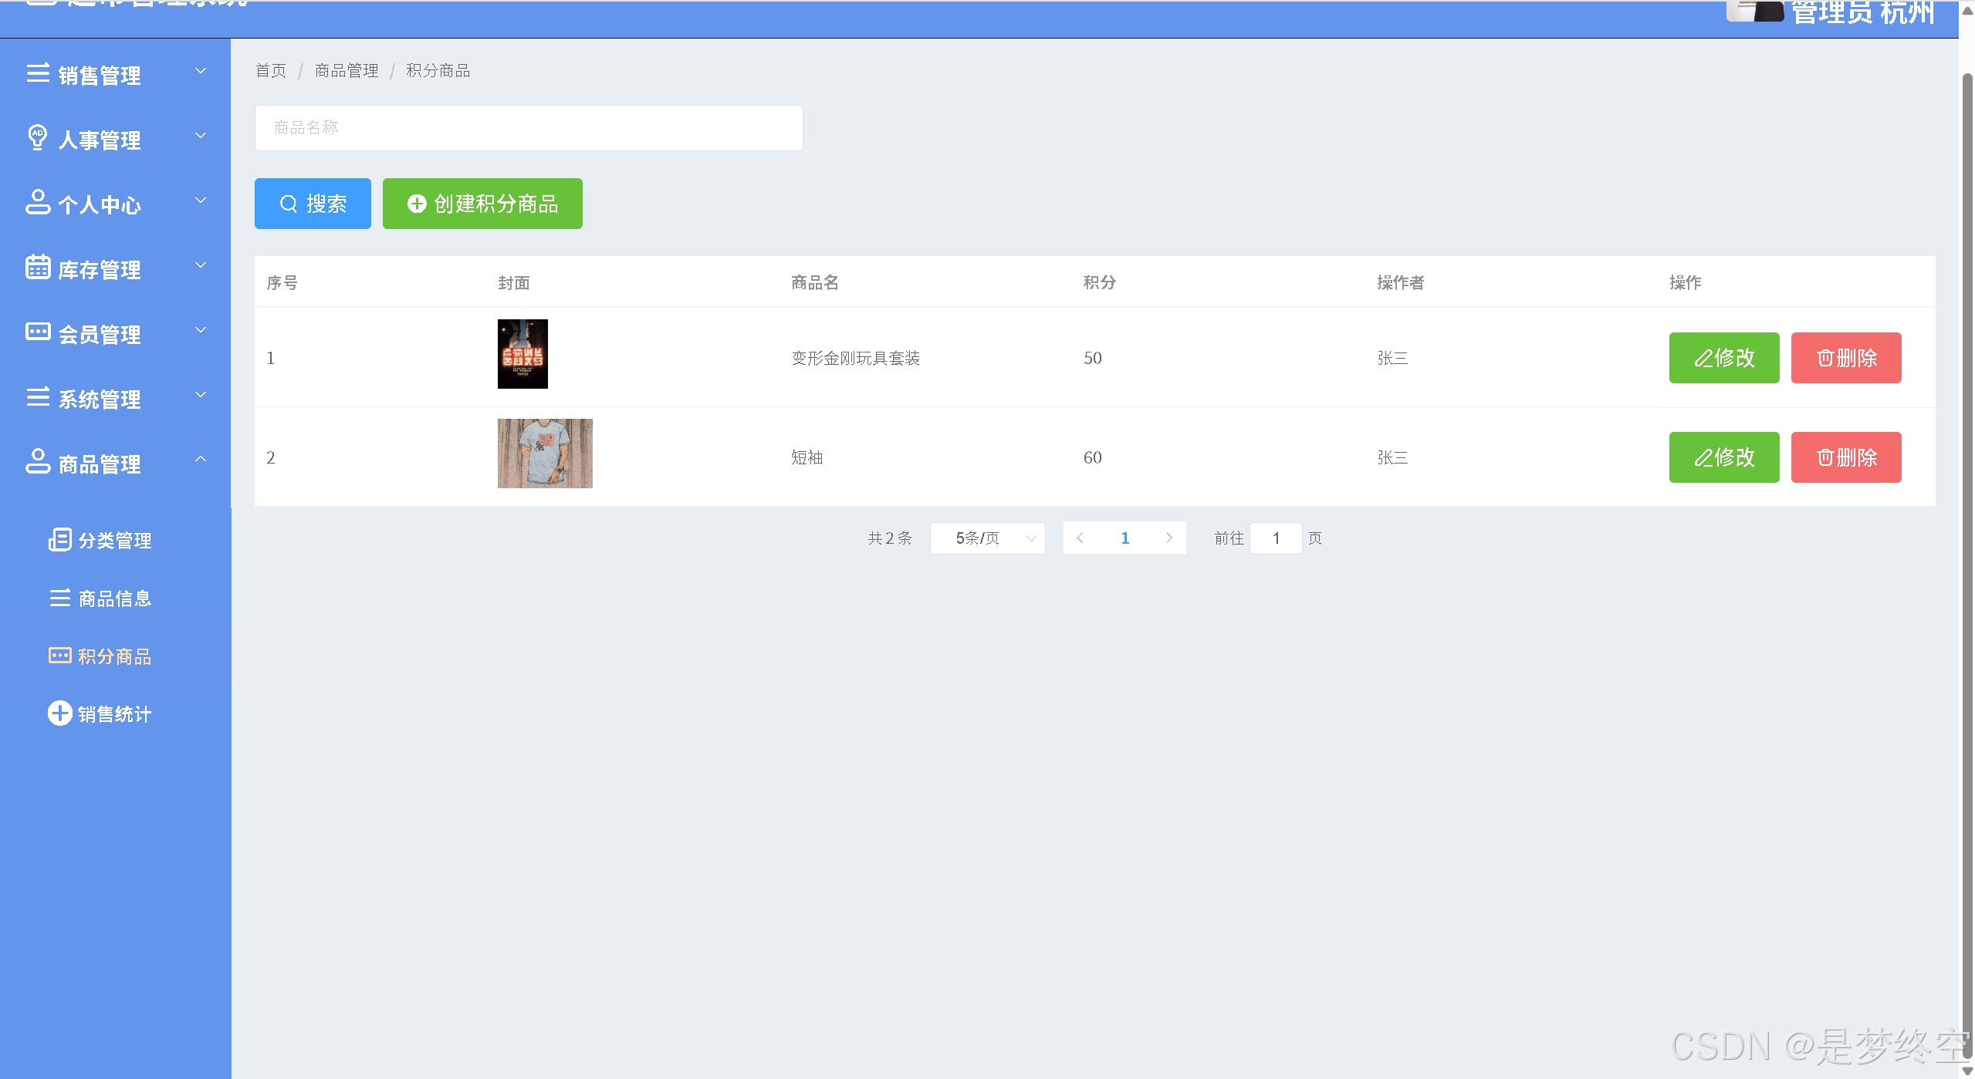Image resolution: width=1975 pixels, height=1079 pixels.
Task: Click the 个人中心 user icon
Action: [38, 202]
